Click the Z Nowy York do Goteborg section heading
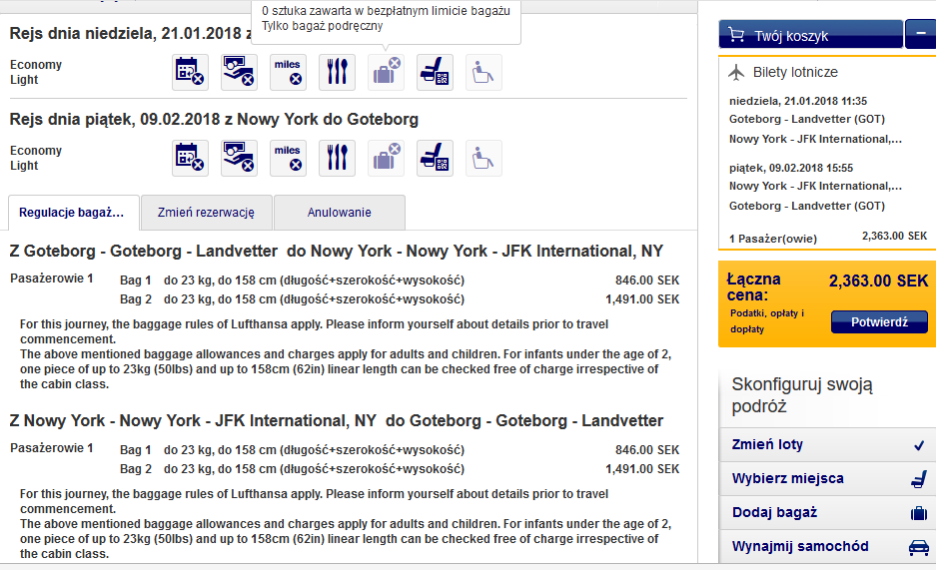Image resolution: width=936 pixels, height=570 pixels. (336, 421)
